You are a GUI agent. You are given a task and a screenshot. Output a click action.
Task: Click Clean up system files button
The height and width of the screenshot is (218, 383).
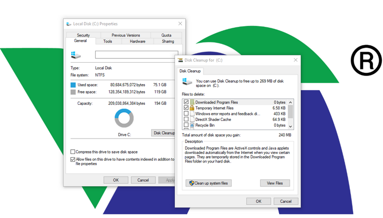point(209,183)
